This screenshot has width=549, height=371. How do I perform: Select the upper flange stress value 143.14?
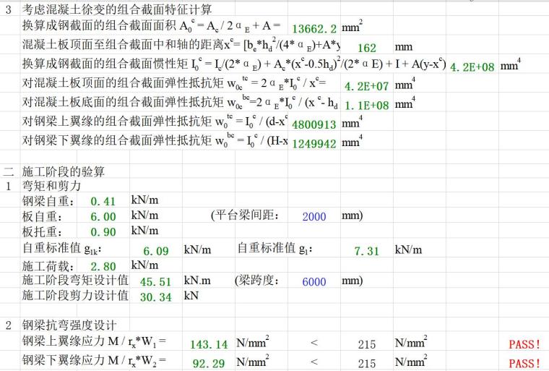tap(207, 345)
